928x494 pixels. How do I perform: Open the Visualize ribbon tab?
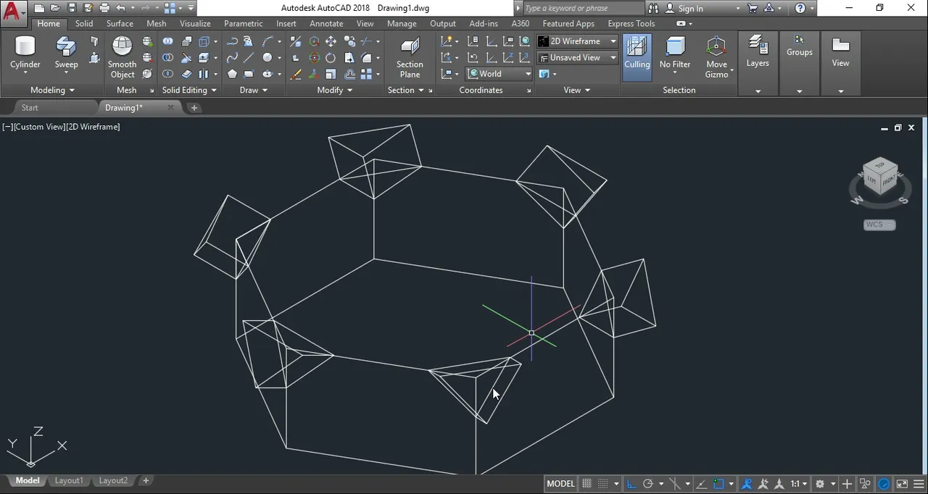195,23
